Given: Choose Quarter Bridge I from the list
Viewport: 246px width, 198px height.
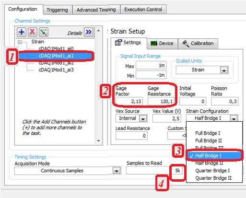Looking at the screenshot, I should [212, 171].
